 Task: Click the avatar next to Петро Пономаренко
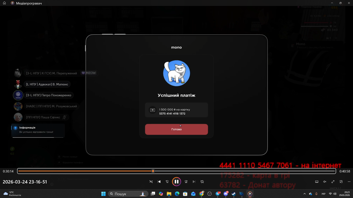click(x=18, y=95)
